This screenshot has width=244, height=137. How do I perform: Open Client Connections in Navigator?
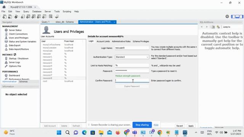[18, 34]
